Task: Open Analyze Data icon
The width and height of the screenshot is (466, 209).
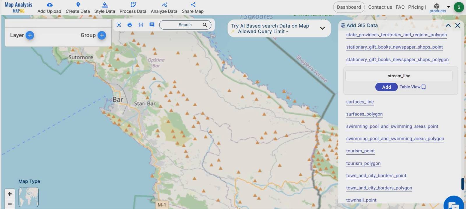Action: [164, 5]
